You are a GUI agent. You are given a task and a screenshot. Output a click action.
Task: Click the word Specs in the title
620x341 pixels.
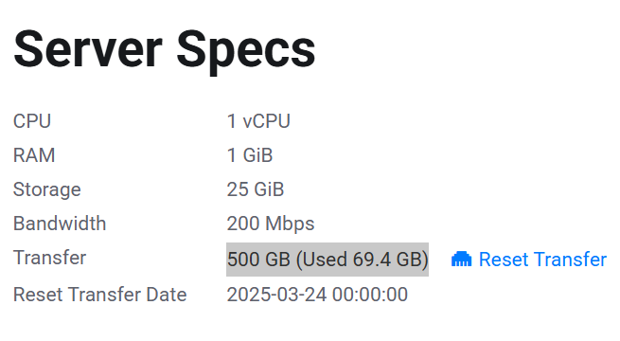pos(246,52)
